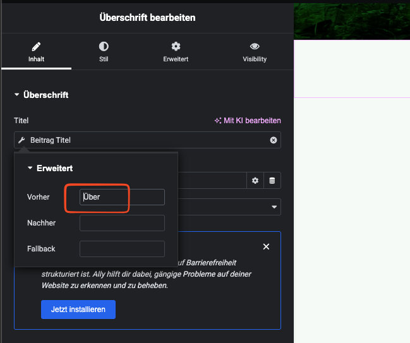Screen dimensions: 410x343
Task: Click into the Nachher text field
Action: point(122,223)
